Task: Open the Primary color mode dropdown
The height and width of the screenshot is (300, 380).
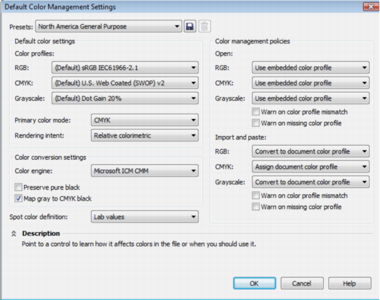Action: [145, 120]
